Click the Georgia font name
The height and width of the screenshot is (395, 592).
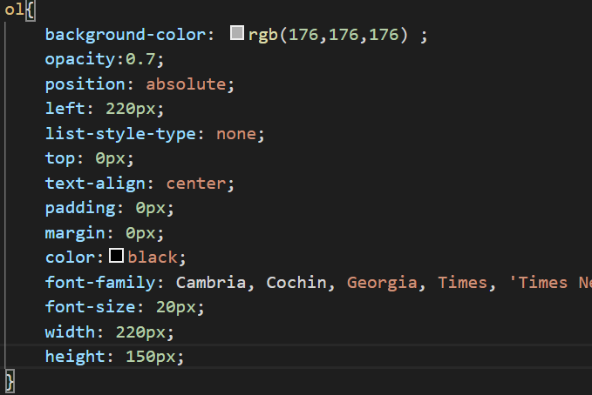[383, 282]
